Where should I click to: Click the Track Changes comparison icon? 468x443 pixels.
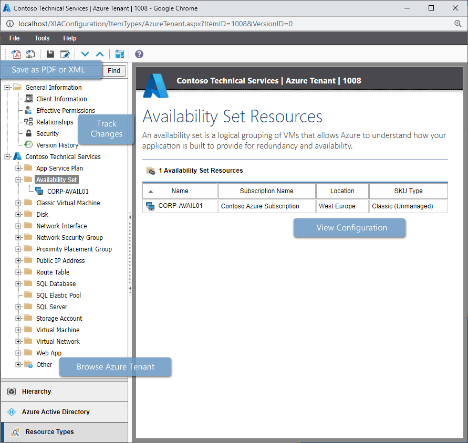(x=119, y=54)
